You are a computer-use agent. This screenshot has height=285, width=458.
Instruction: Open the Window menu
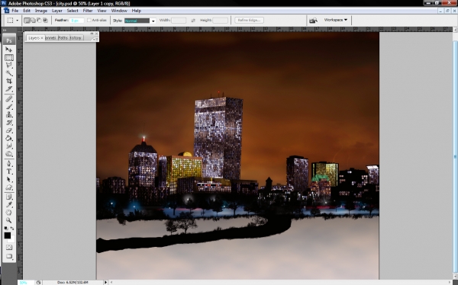point(119,11)
